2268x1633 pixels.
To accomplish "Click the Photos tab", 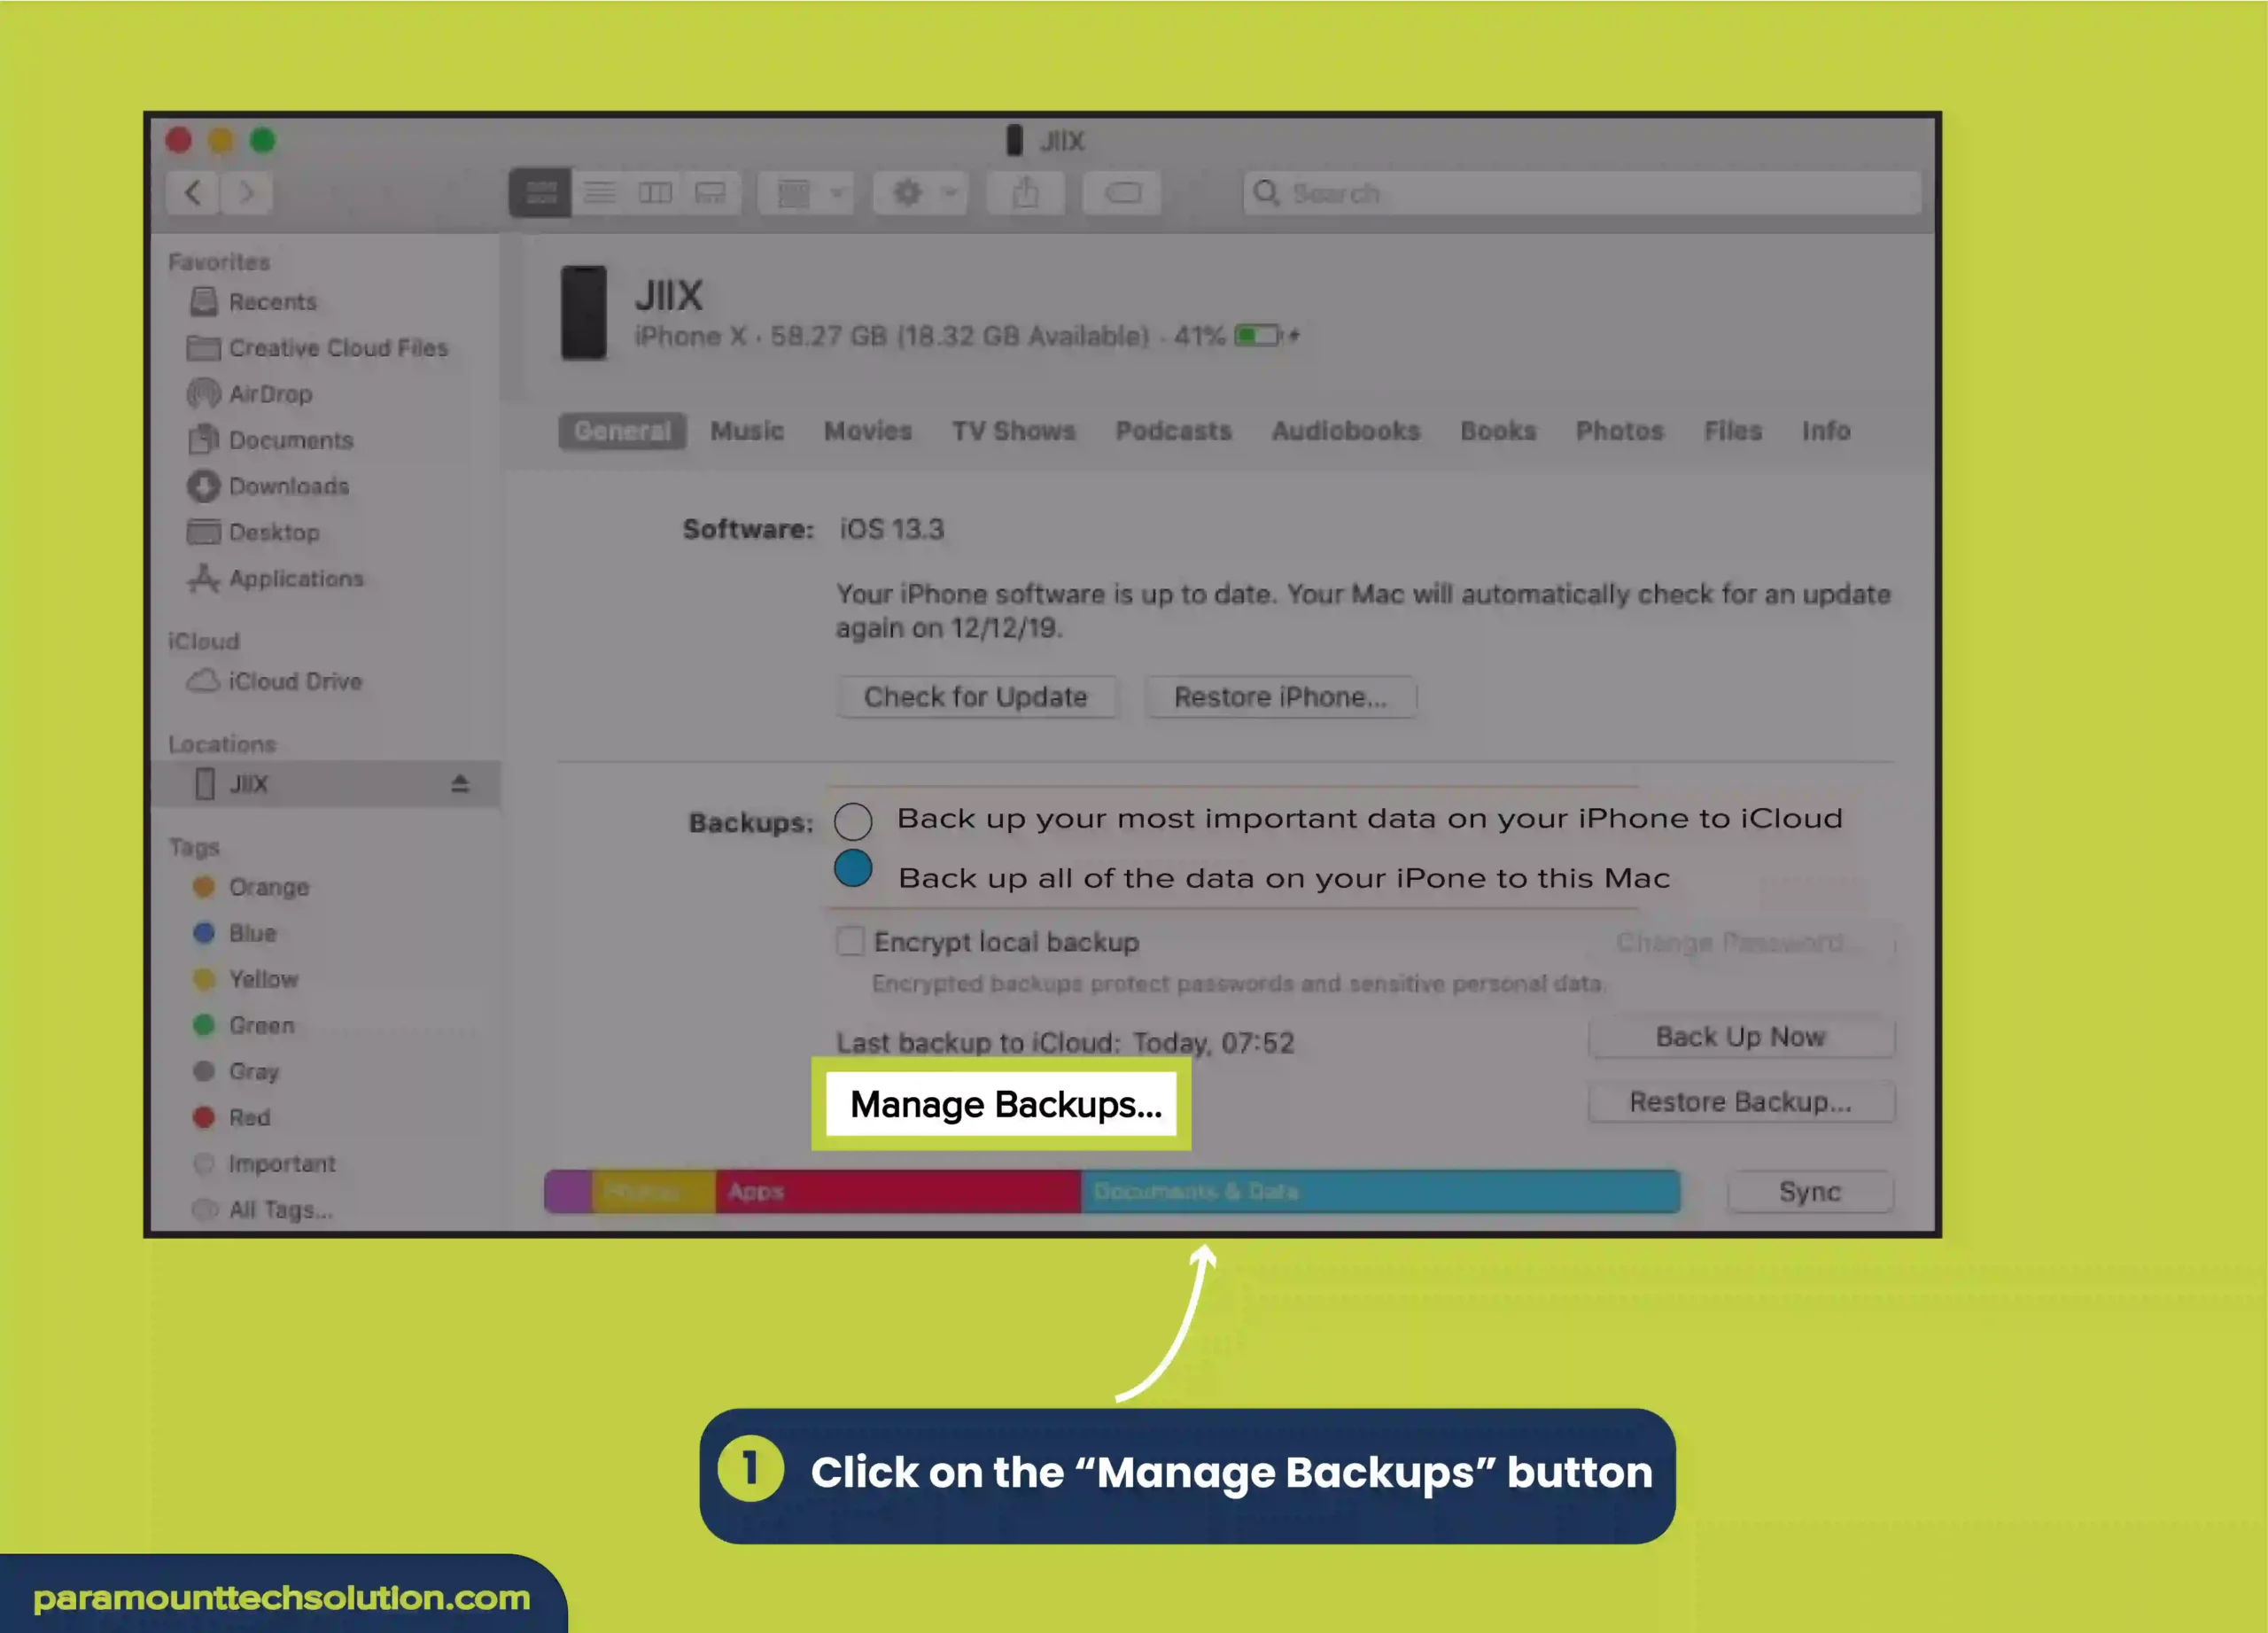I will (1615, 430).
